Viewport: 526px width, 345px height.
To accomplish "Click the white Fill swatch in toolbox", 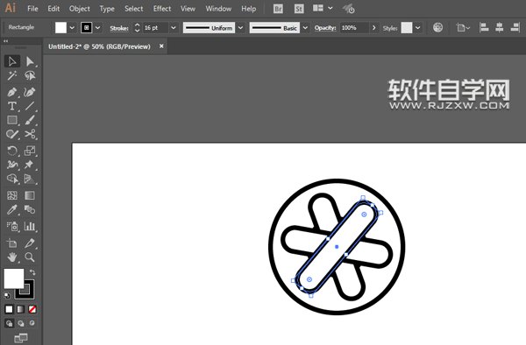I will click(x=14, y=278).
